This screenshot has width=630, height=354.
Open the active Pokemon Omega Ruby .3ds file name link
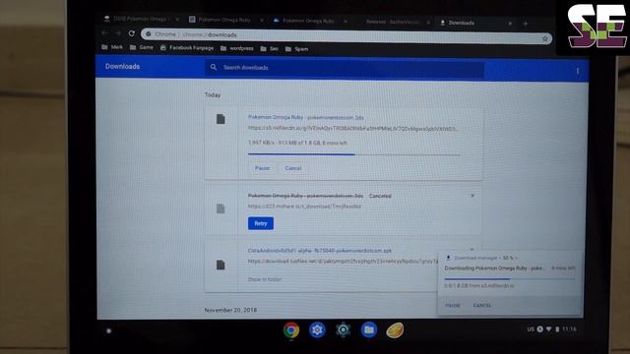point(306,117)
